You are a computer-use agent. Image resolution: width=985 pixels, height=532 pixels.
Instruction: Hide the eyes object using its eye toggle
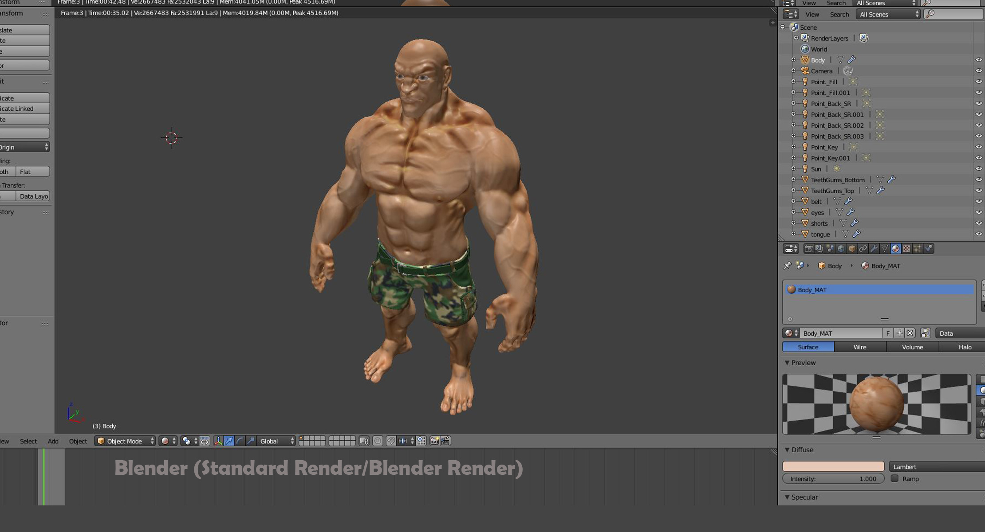click(x=979, y=212)
